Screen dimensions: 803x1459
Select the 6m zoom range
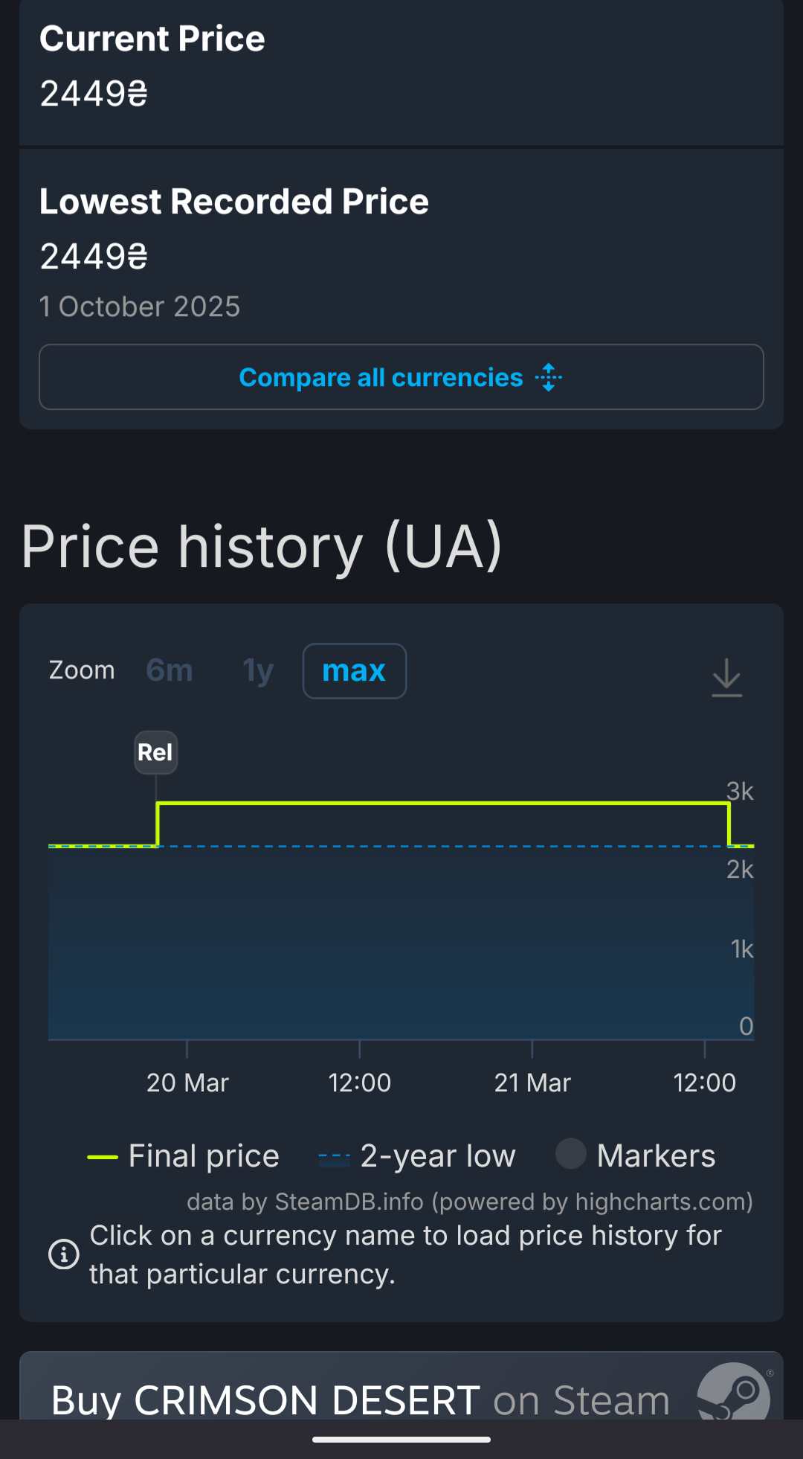coord(170,670)
